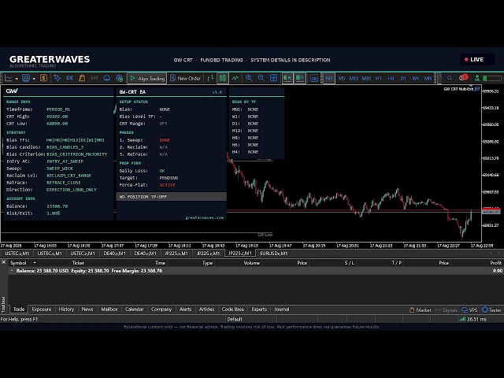
Task: Open the MetaEditor IDE icon
Action: tap(70, 78)
